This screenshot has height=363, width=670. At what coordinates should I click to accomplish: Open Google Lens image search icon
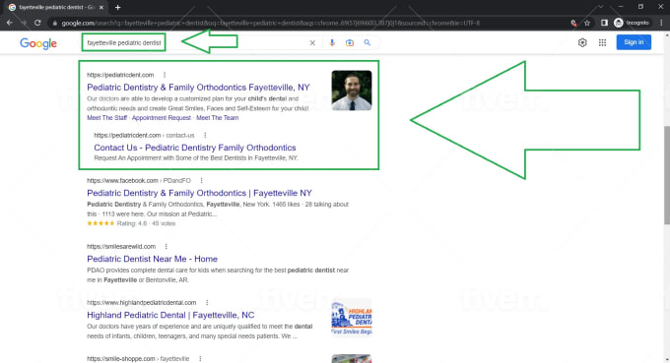[350, 42]
